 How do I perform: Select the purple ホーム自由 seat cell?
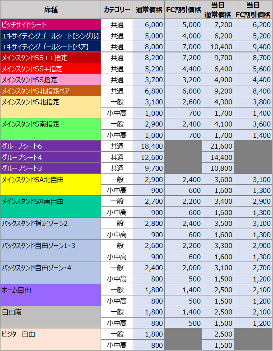tap(51, 295)
